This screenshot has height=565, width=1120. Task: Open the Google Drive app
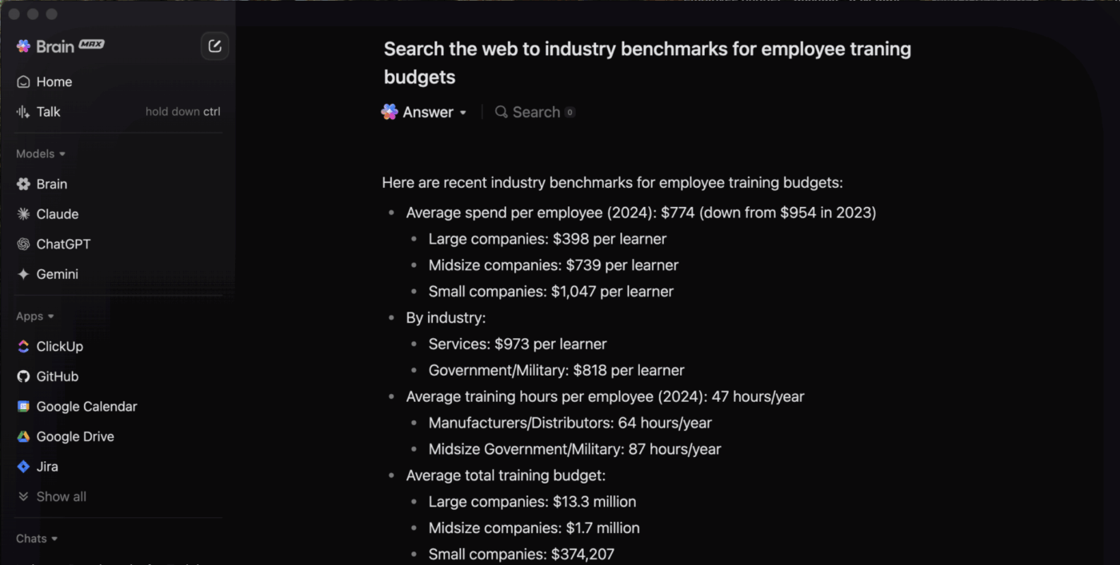click(77, 436)
